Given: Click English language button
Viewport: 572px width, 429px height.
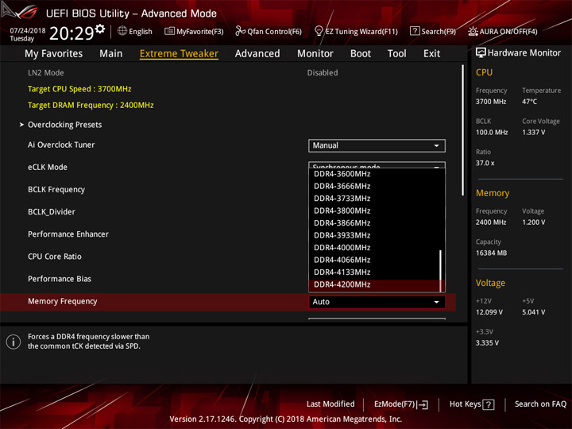Looking at the screenshot, I should 135,31.
